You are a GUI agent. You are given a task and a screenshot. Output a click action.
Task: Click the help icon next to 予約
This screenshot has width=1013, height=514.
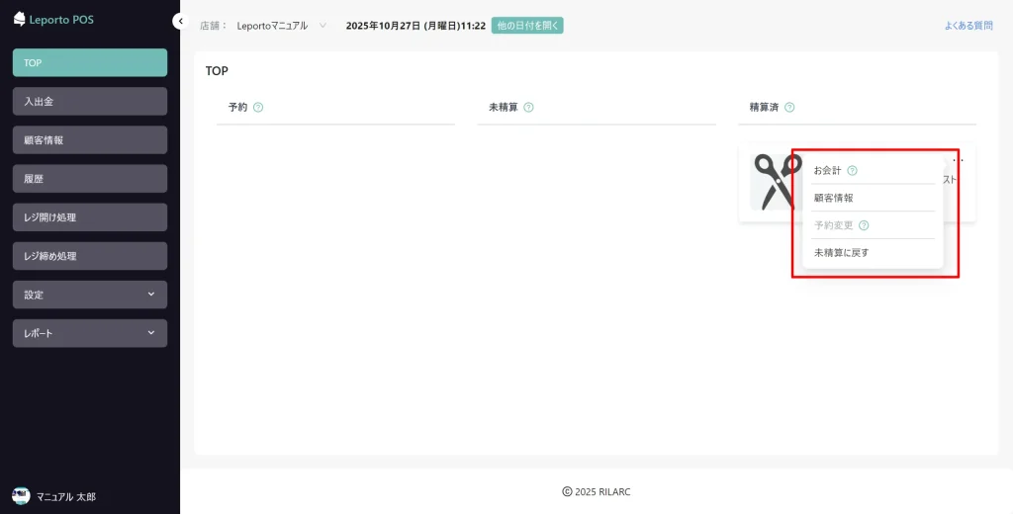point(258,107)
